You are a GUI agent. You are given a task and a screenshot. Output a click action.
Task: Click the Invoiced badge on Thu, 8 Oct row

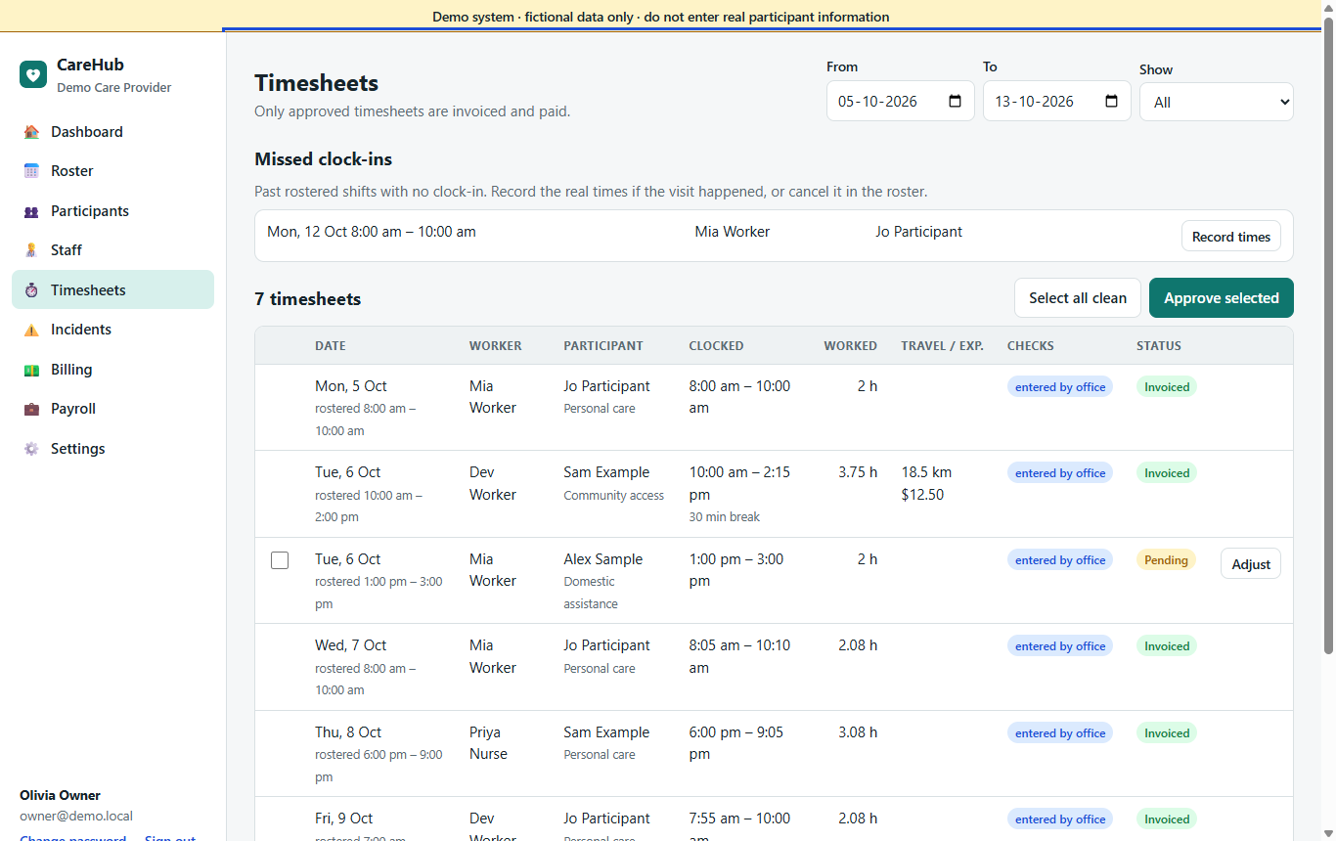[x=1167, y=733]
